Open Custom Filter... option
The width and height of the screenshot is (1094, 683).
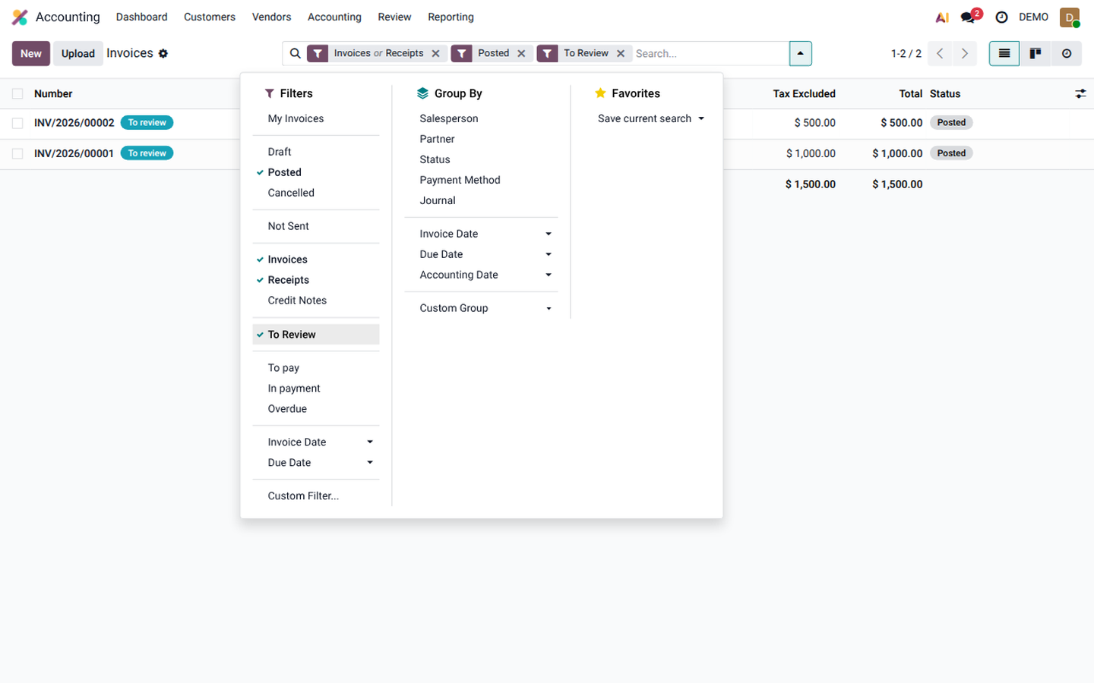coord(315,496)
